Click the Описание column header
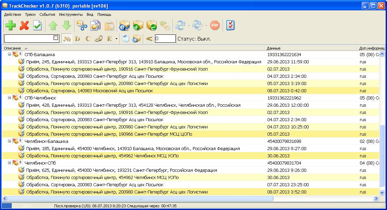Viewport: 387px width, 210px height. 12,48
